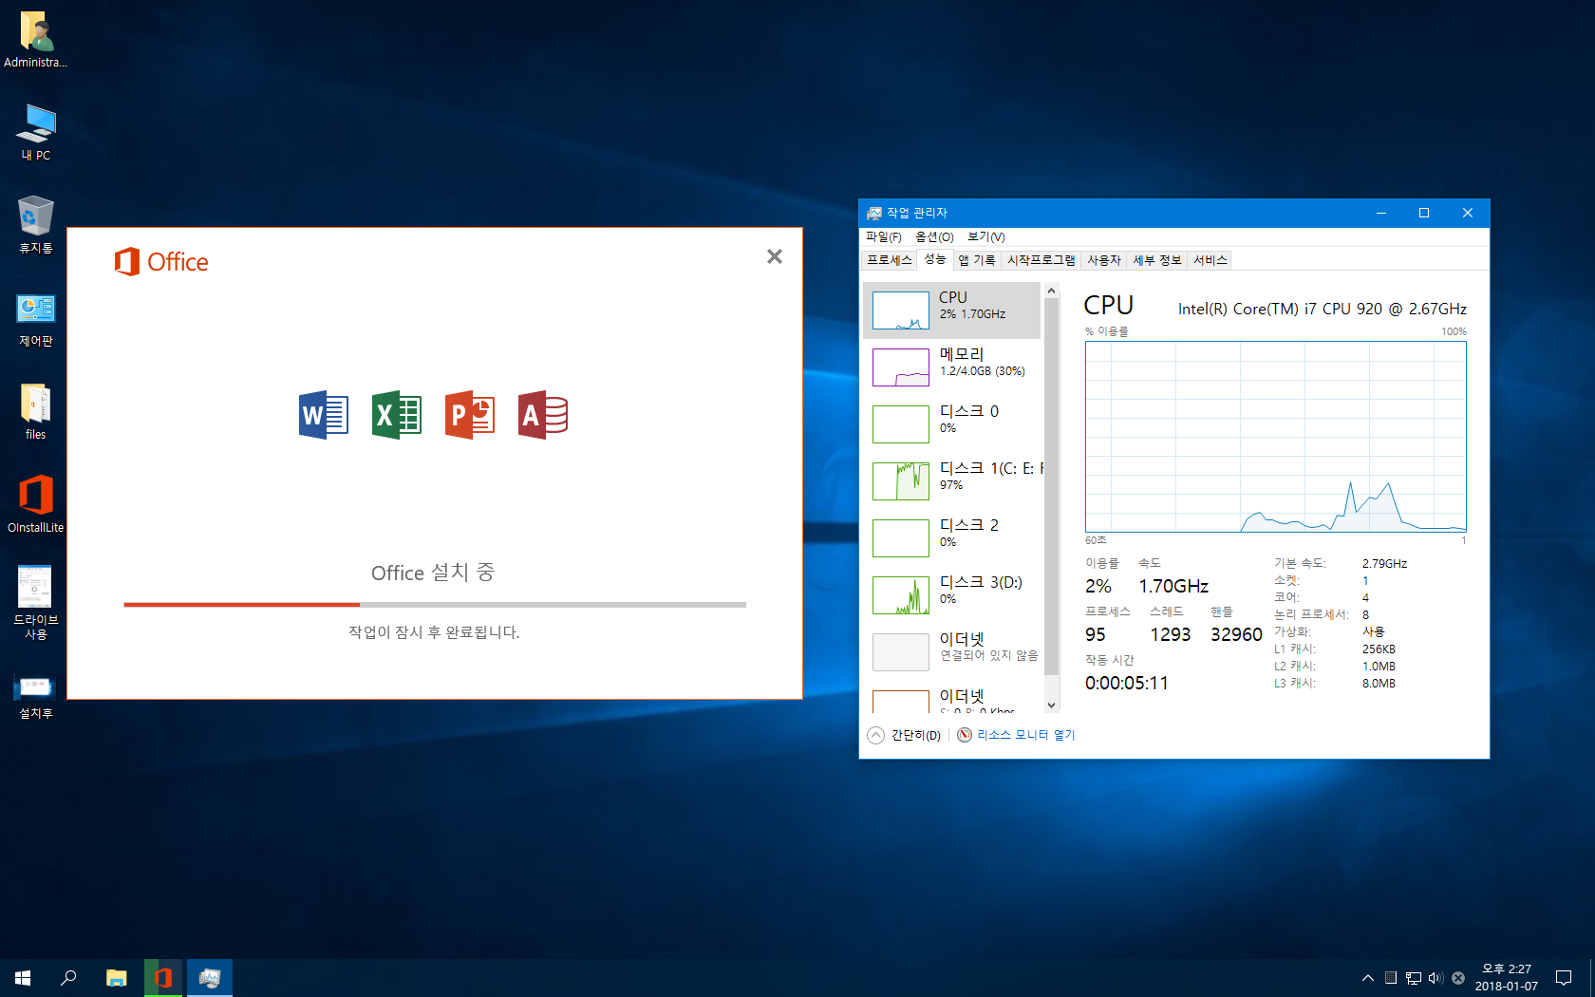Launch the OInstallLite desktop icon
The height and width of the screenshot is (997, 1595).
(x=36, y=504)
